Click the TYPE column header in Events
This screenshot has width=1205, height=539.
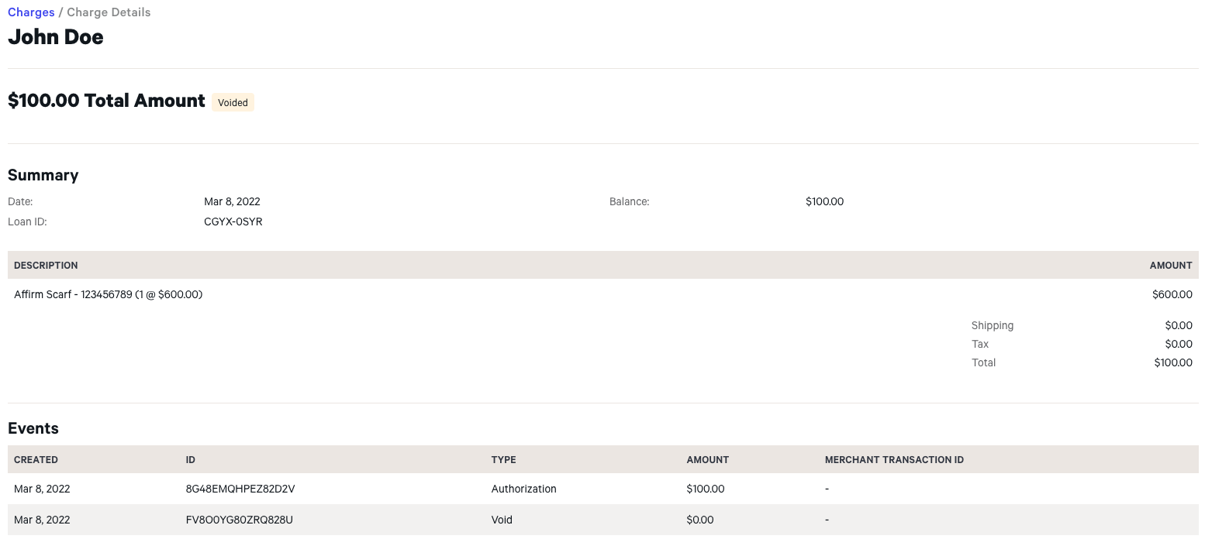[x=503, y=460]
